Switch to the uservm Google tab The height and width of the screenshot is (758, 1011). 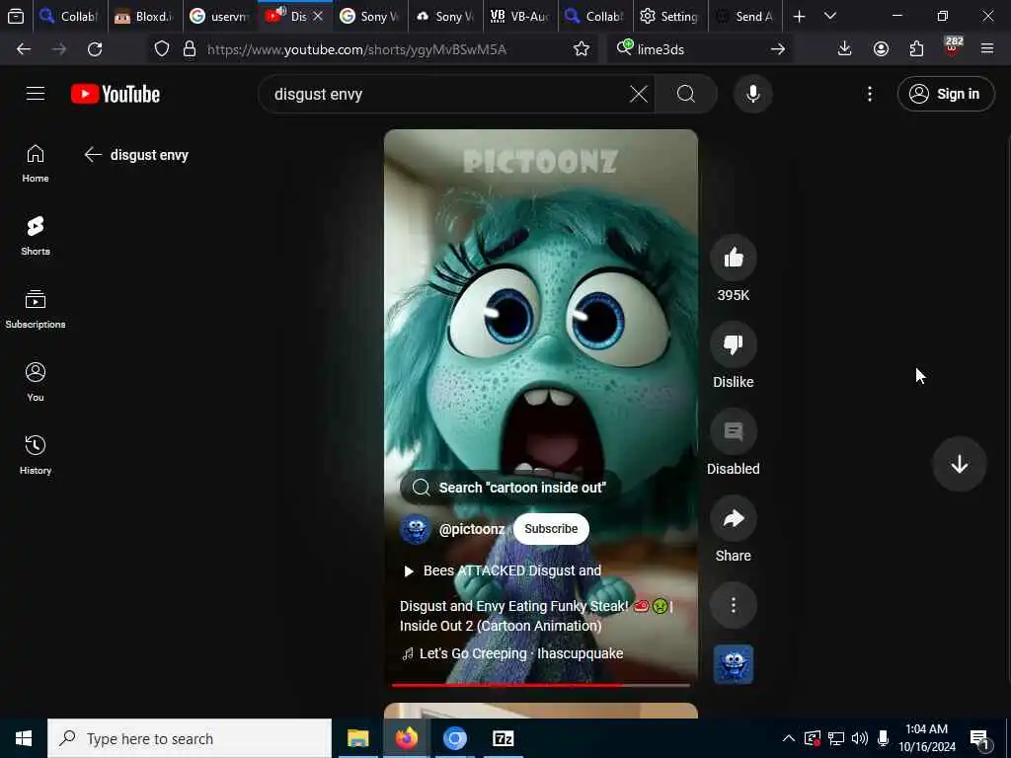coord(219,17)
